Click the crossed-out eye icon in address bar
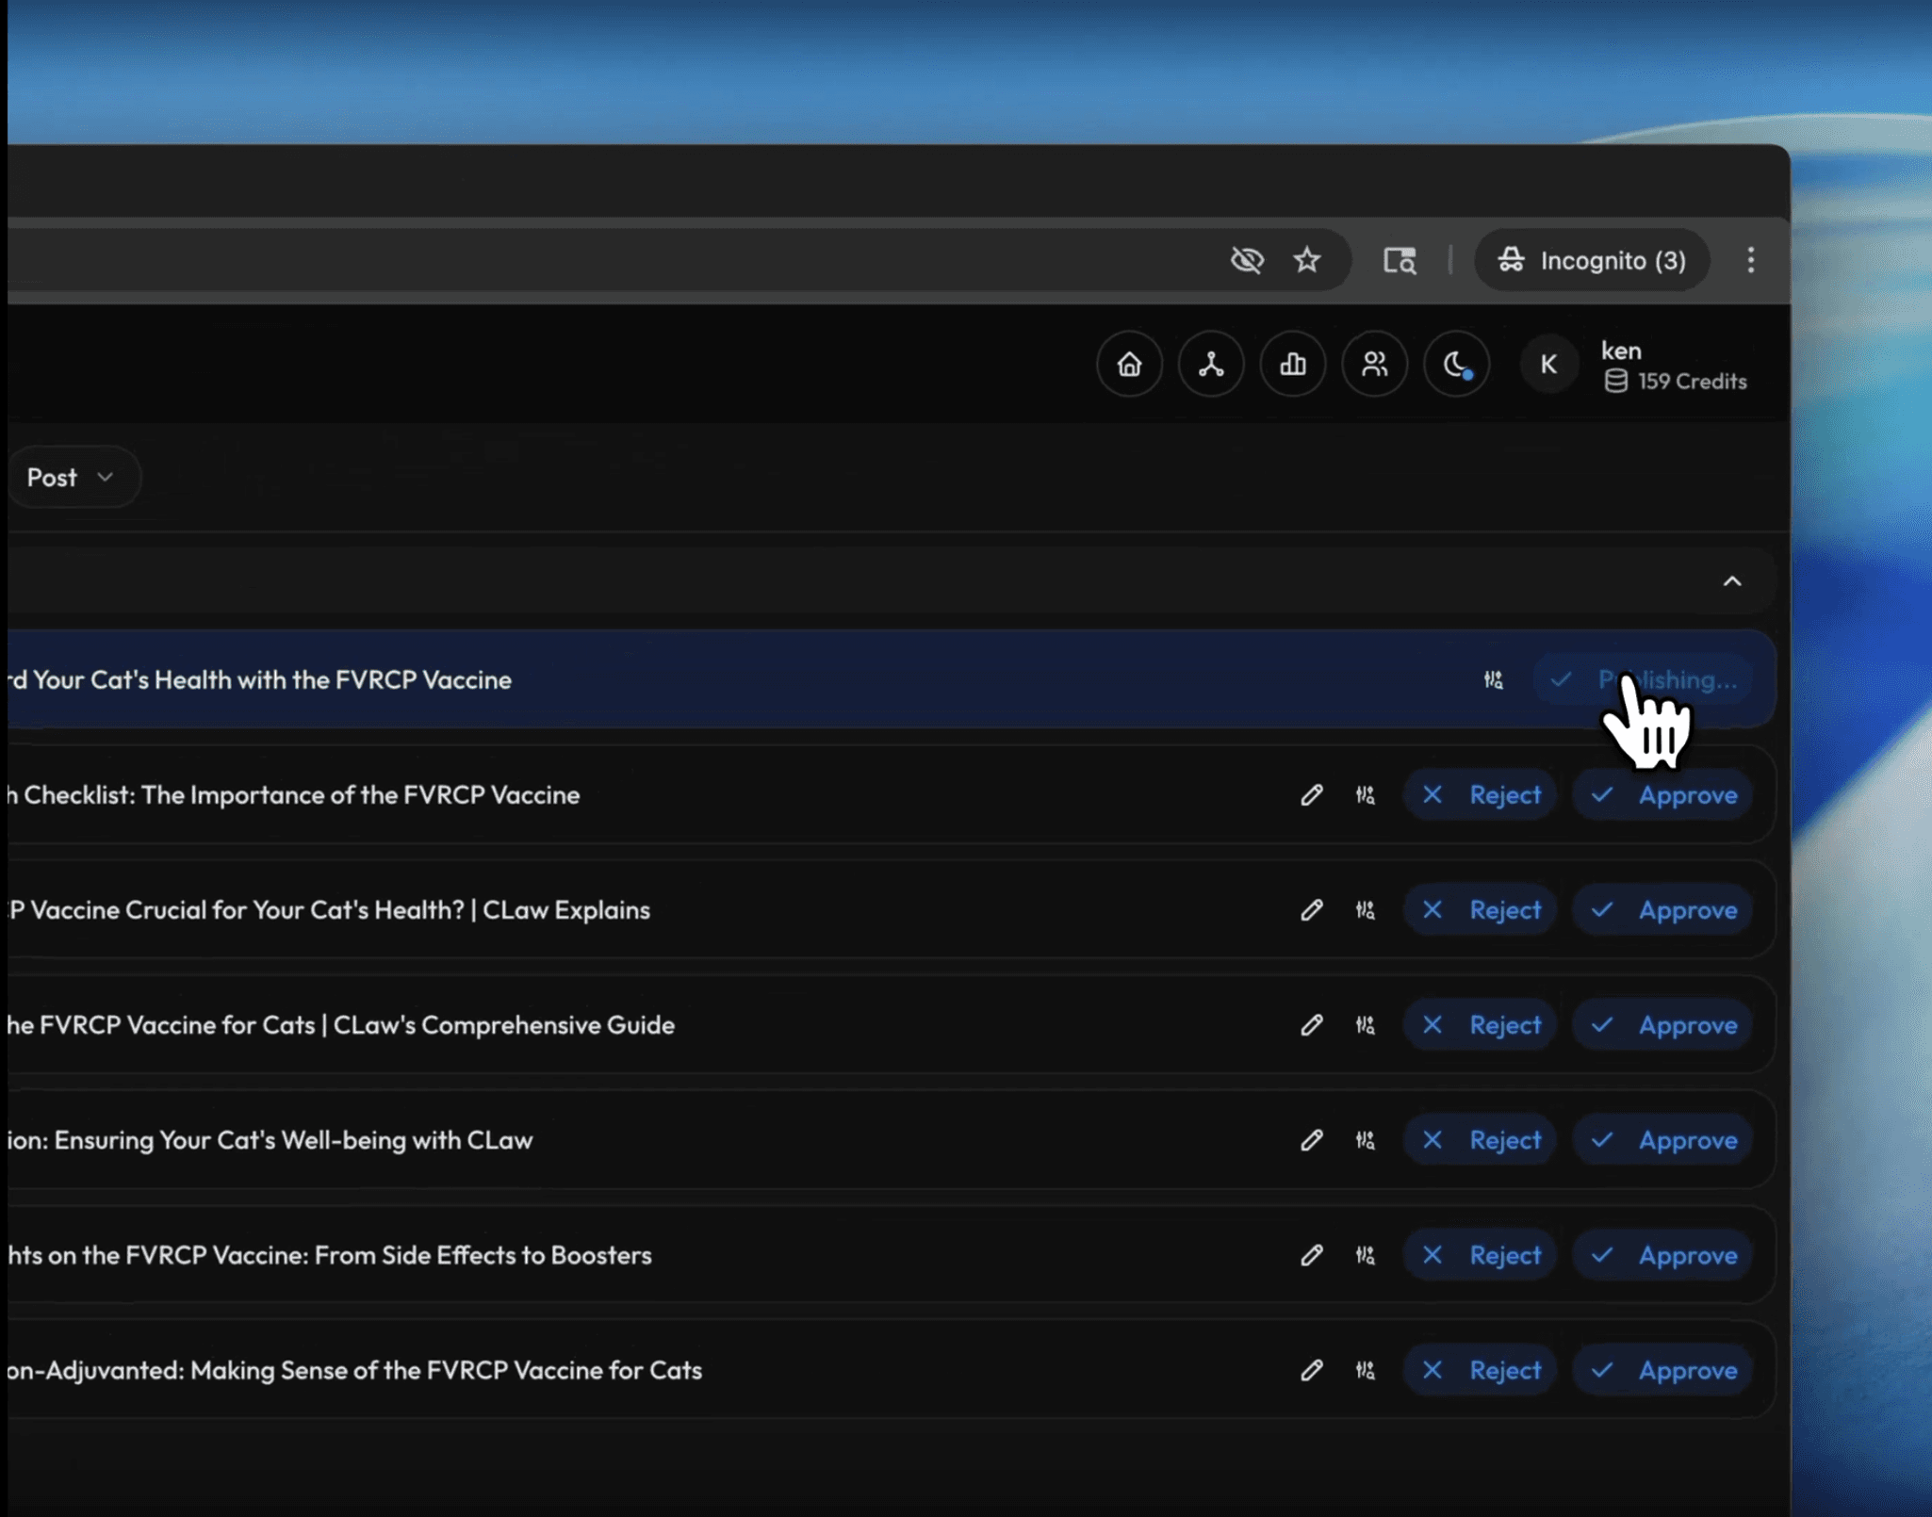The image size is (1932, 1517). (x=1247, y=260)
